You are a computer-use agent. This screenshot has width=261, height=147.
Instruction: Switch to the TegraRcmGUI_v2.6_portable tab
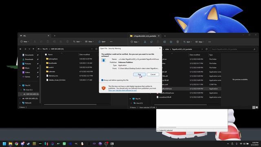coord(145,36)
